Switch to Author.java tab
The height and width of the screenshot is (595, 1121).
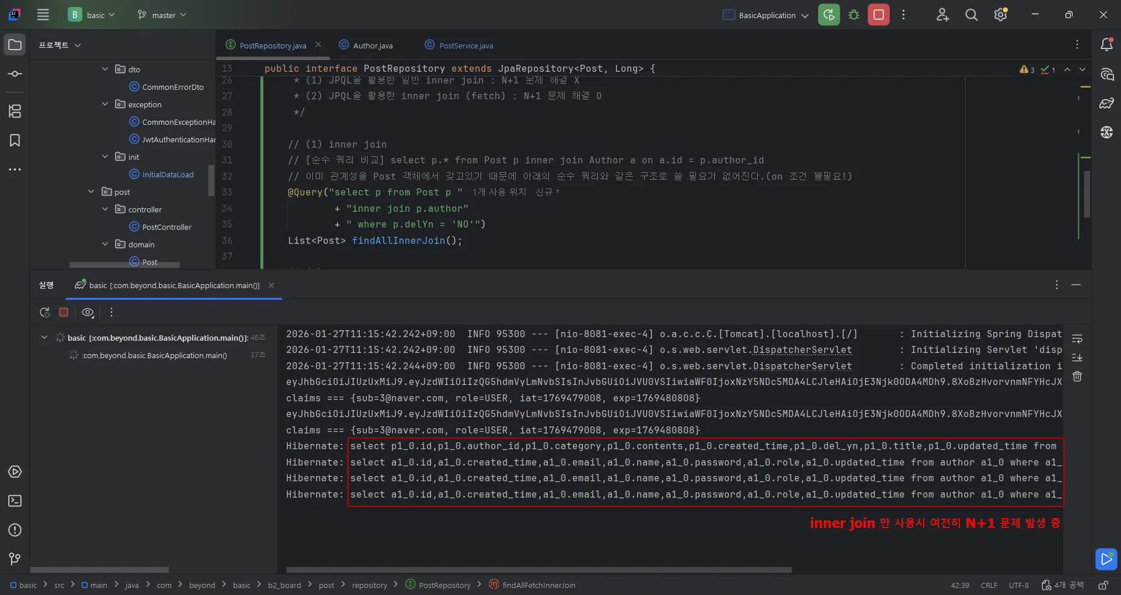click(x=372, y=45)
